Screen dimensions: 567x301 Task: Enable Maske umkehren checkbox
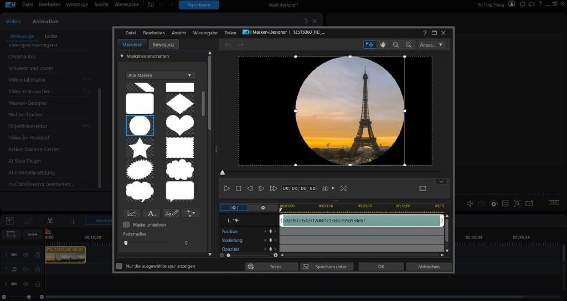click(x=126, y=225)
